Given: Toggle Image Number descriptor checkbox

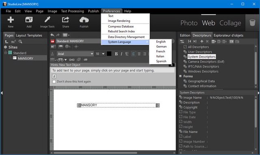Looking at the screenshot, I should tap(181, 141).
